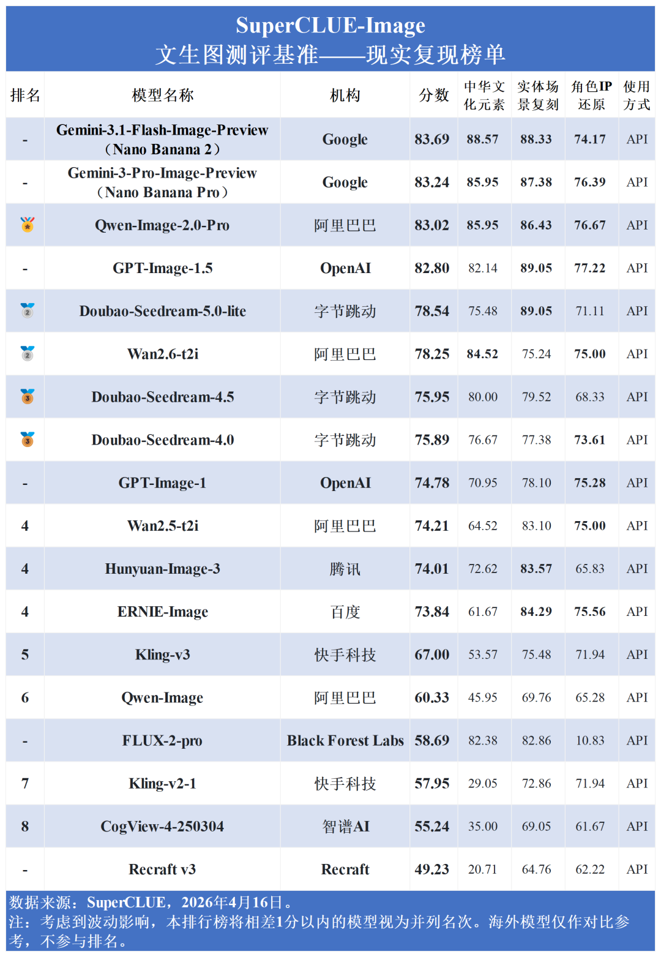Viewport: 661px width, 957px height.
Task: Click the 角色IP还原 column header
Action: pyautogui.click(x=591, y=96)
